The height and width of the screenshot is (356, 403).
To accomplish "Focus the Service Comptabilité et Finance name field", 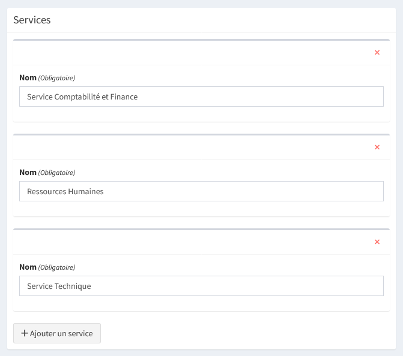I will [x=201, y=96].
